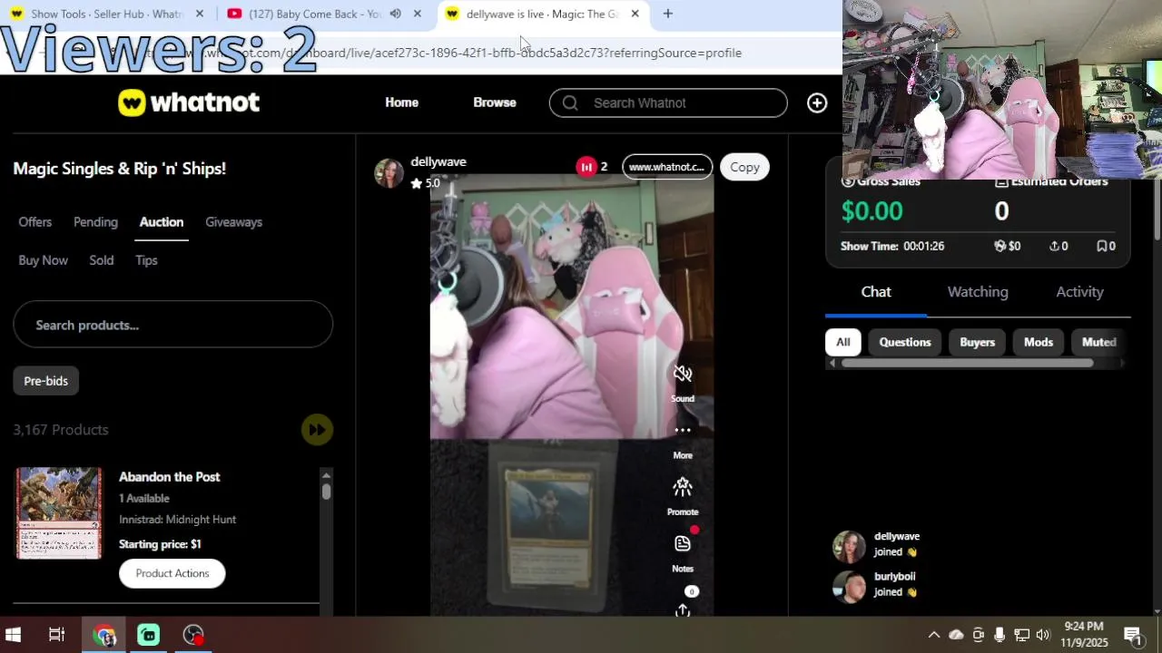Open the Sold tab
Viewport: 1162px width, 653px height.
coord(102,260)
